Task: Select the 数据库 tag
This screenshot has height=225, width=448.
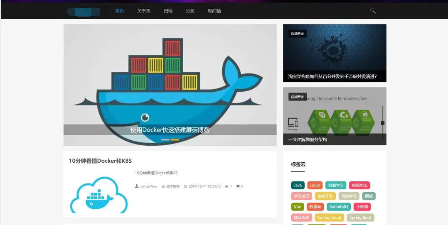Action: coord(315,207)
